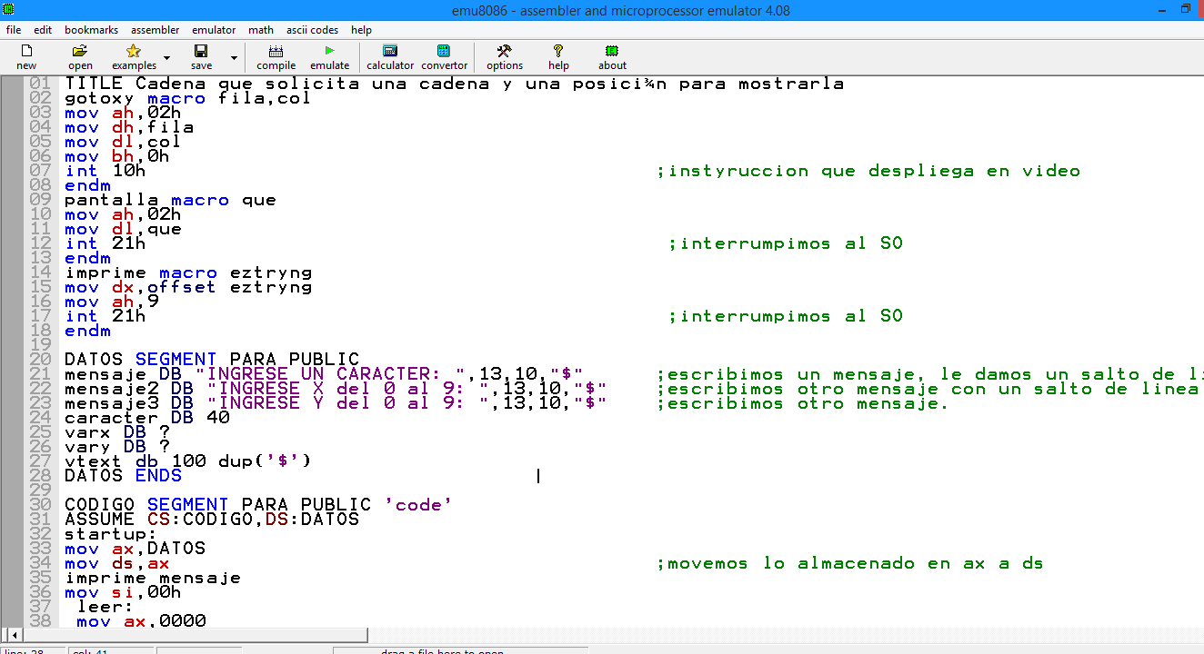The height and width of the screenshot is (654, 1204).
Task: Click 'pantalla macro que' line
Action: click(170, 200)
